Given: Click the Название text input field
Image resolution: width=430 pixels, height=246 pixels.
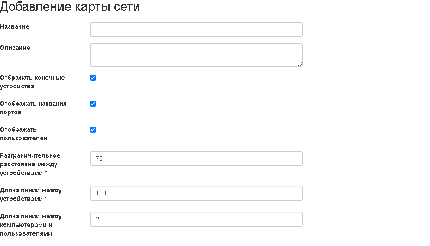Looking at the screenshot, I should [196, 29].
